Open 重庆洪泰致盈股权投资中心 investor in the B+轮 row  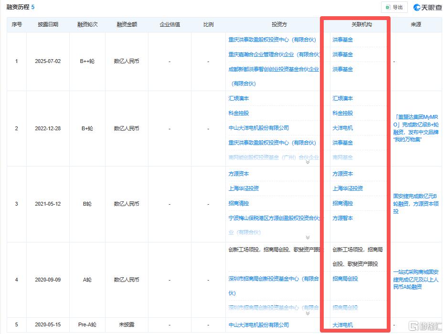pos(272,143)
